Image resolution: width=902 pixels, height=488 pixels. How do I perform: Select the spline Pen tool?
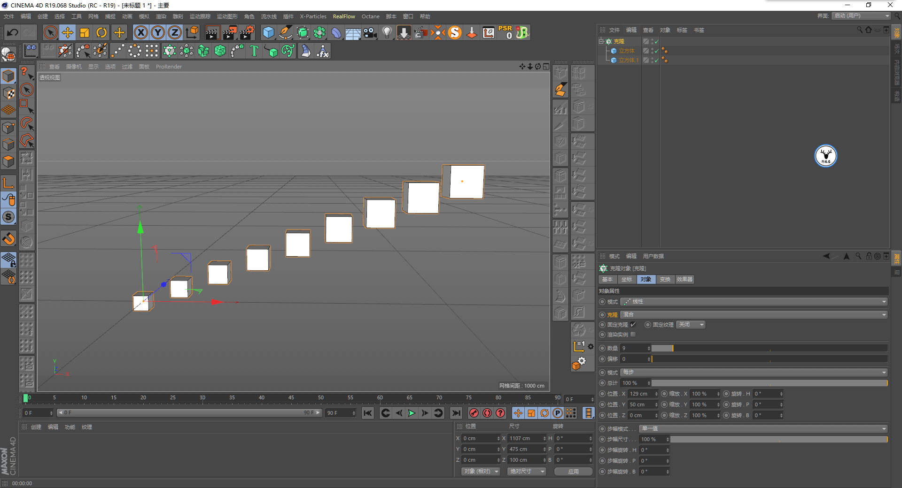tap(285, 32)
